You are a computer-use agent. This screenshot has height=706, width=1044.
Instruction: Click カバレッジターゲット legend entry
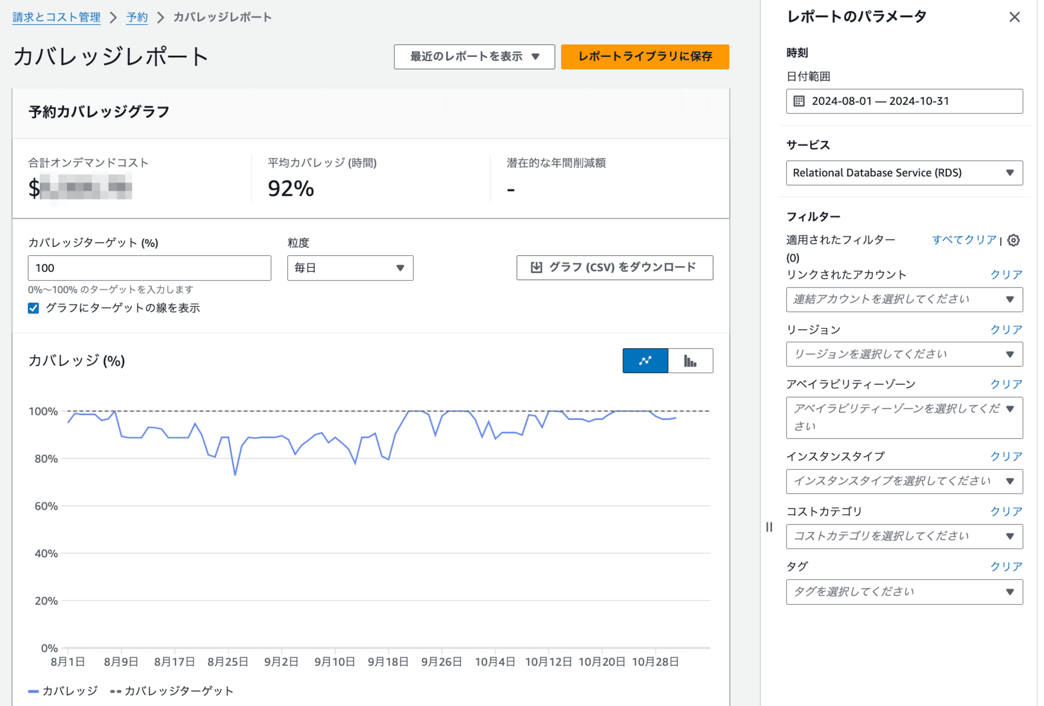(172, 691)
